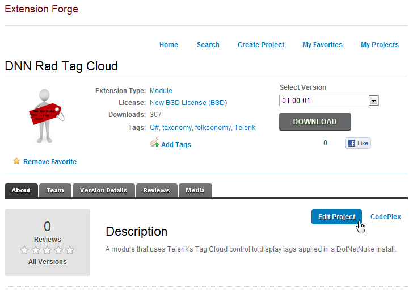Click the Telerik tag link
The height and width of the screenshot is (293, 417).
245,128
